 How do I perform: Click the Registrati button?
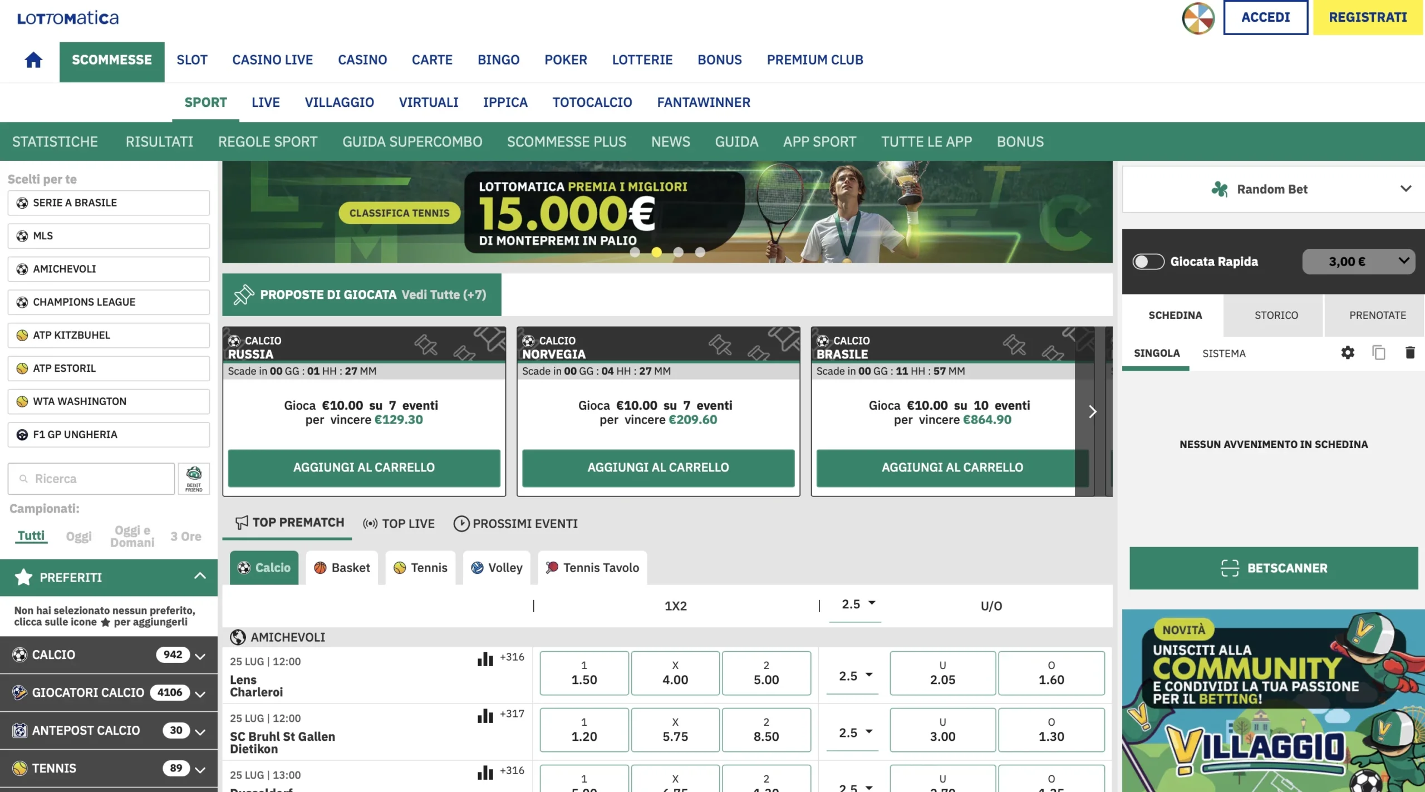tap(1368, 17)
